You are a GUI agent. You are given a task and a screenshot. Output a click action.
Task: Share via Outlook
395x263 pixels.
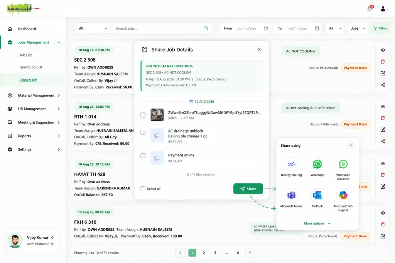click(x=317, y=199)
